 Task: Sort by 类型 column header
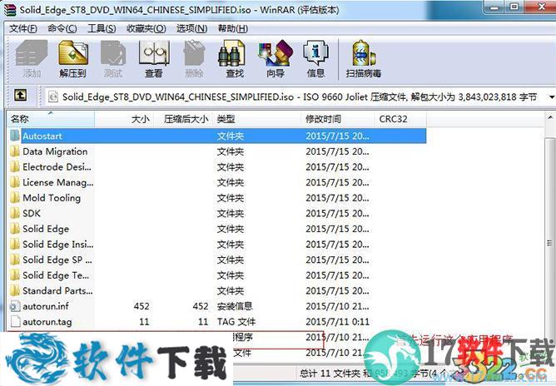coord(257,119)
